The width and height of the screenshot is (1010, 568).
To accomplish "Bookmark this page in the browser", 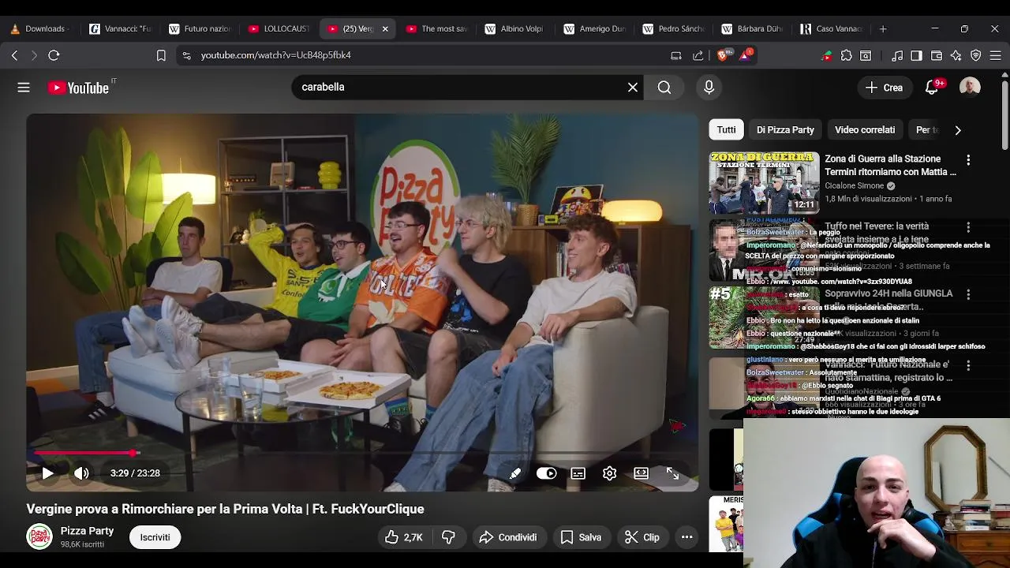I will 161,55.
